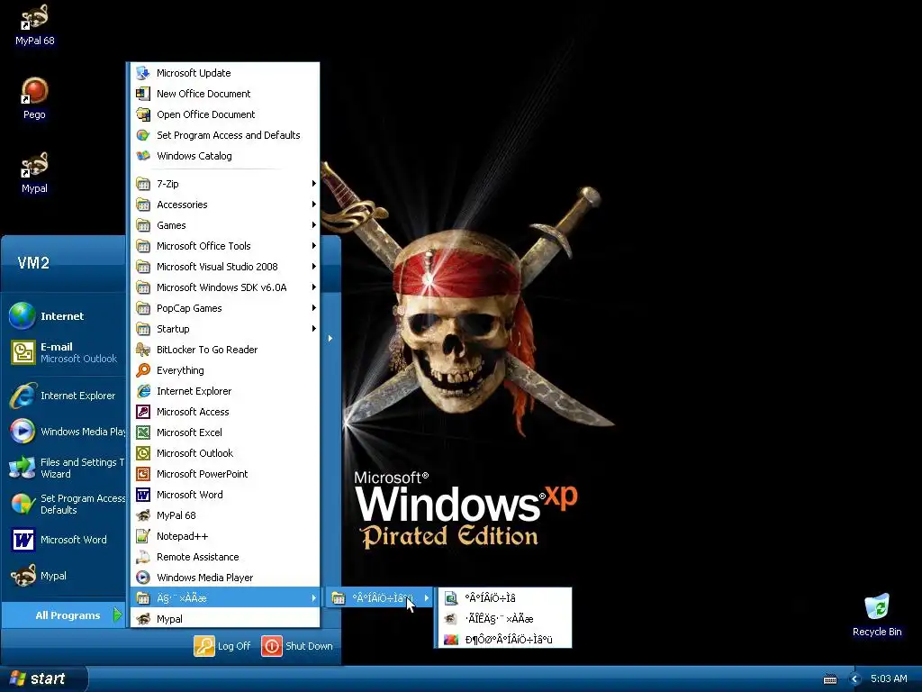Click the VM2 user name header
922x692 pixels.
[33, 263]
